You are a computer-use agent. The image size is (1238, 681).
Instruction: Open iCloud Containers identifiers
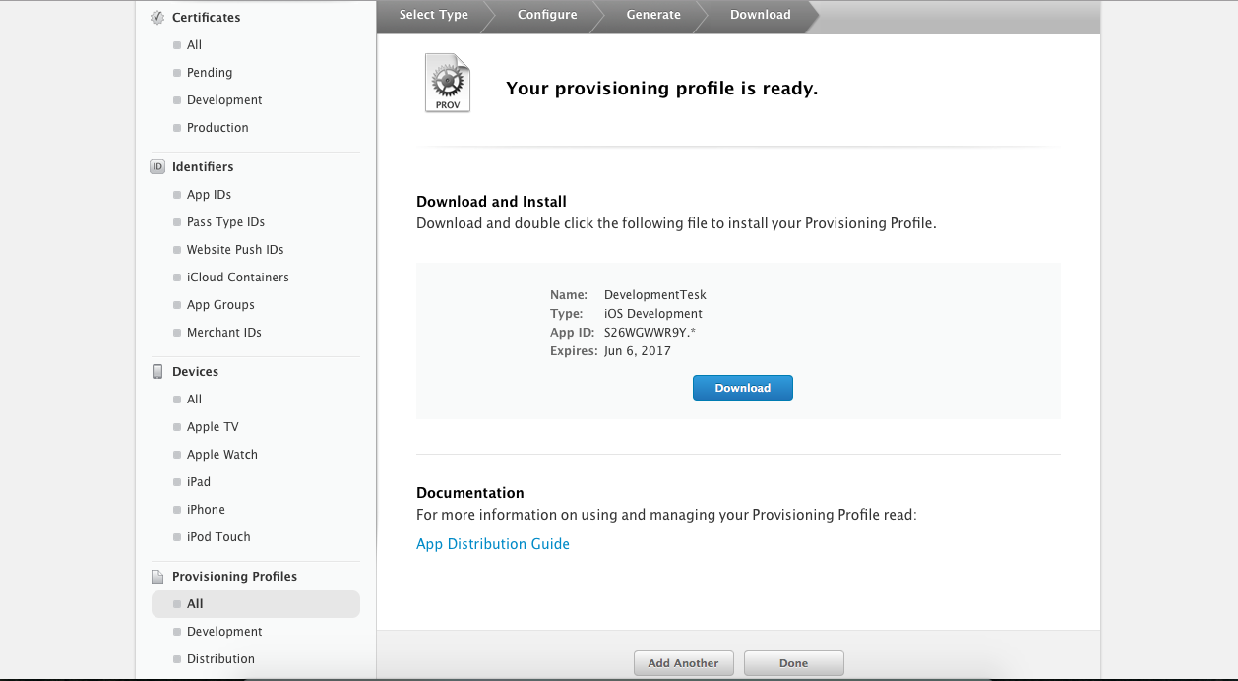(x=237, y=277)
